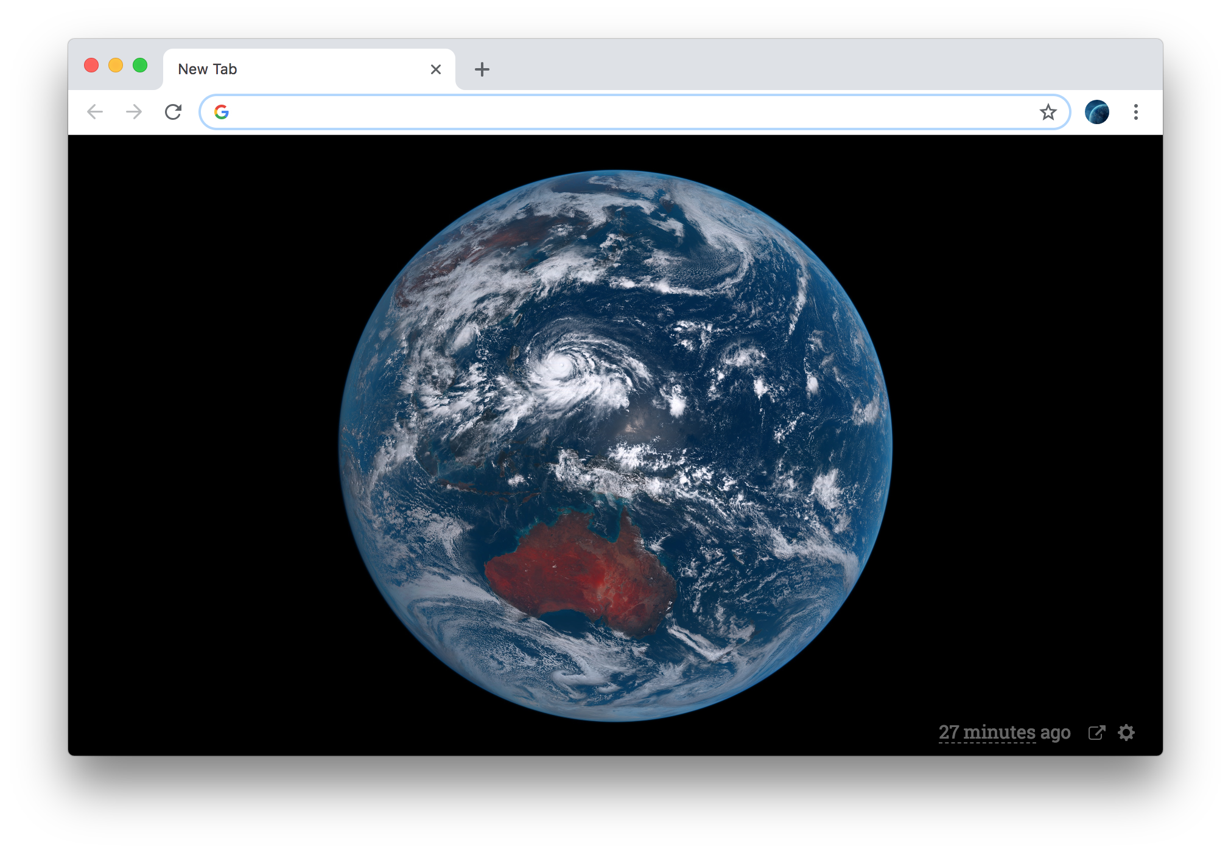Close the window with red button
Screen dimensions: 1231x853
point(91,65)
